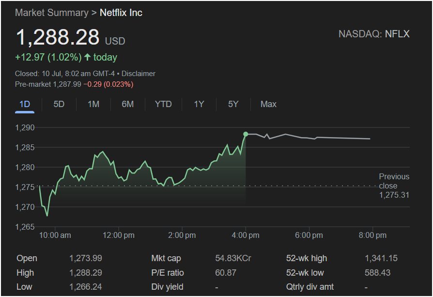View the 5Y price chart
The image size is (433, 297).
click(233, 104)
